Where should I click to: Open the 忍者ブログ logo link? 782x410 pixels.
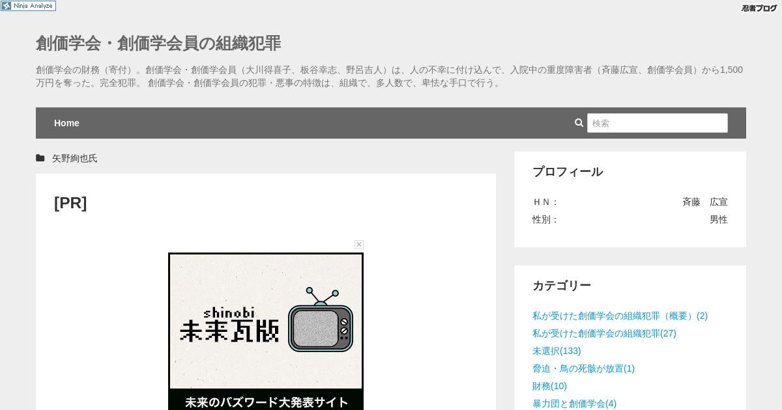(x=759, y=8)
